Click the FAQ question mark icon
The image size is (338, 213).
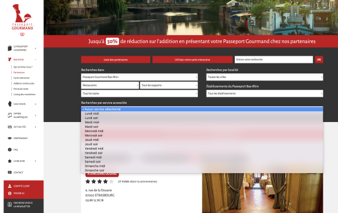point(9,150)
